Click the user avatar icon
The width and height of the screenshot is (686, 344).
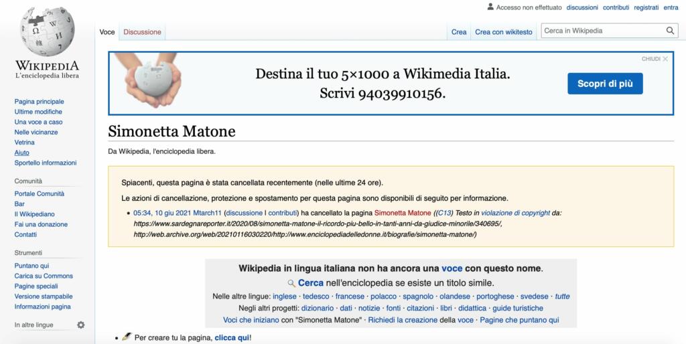coord(490,7)
